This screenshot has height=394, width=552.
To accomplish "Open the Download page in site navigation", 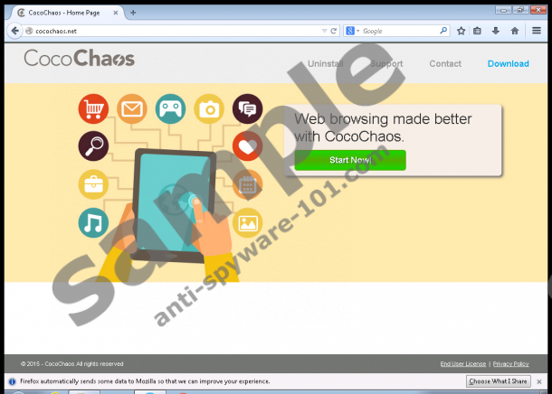I will 508,64.
